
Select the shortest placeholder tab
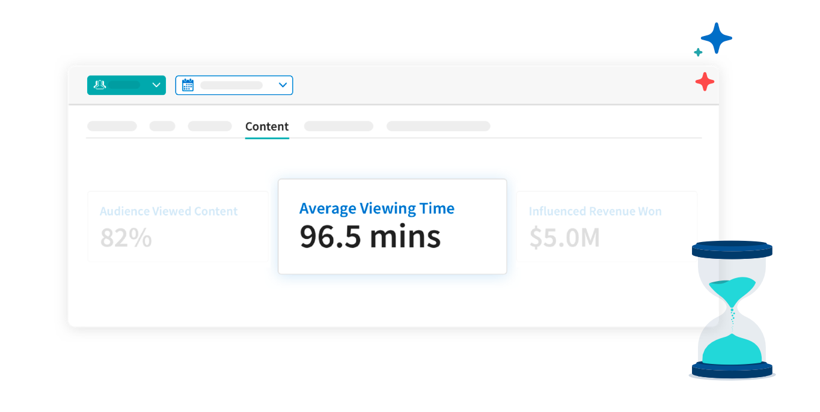tap(162, 126)
